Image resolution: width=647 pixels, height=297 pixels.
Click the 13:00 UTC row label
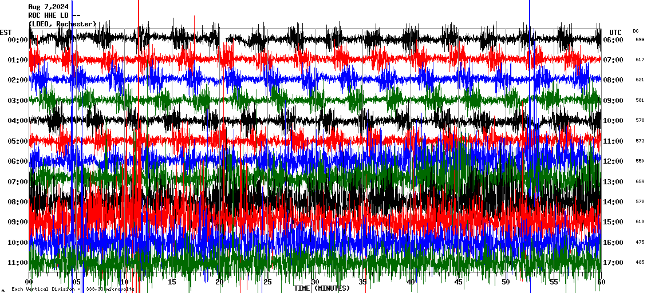click(x=613, y=182)
